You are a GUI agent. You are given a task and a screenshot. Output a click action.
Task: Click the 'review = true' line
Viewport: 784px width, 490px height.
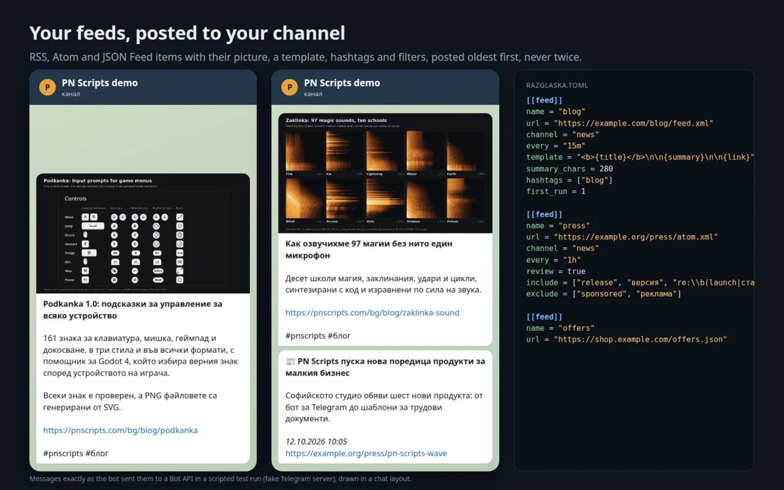click(x=556, y=271)
